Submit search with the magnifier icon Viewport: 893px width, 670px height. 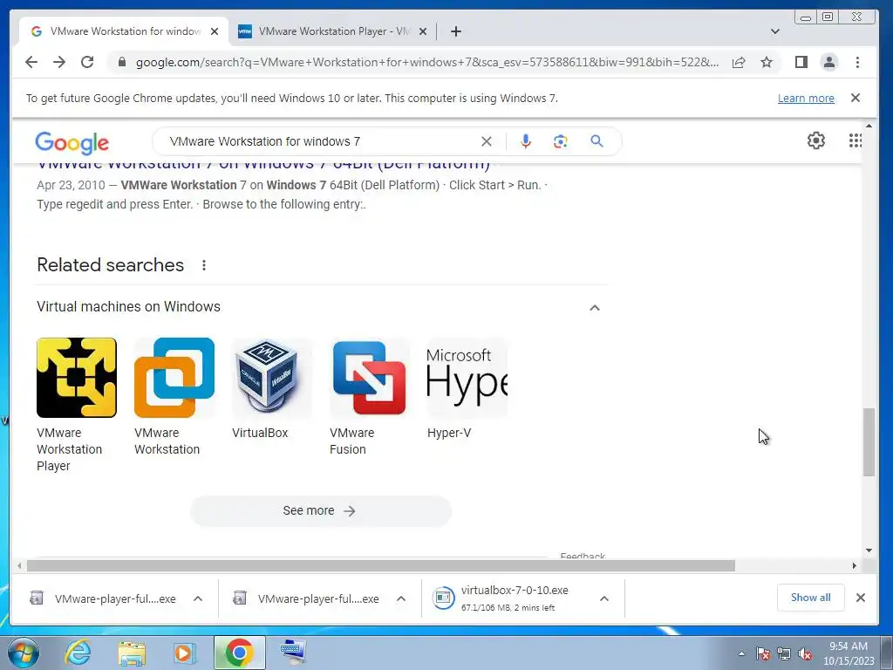[596, 140]
